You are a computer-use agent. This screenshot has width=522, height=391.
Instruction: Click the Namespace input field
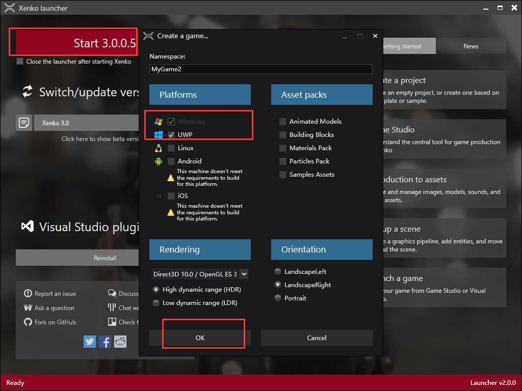tap(261, 69)
